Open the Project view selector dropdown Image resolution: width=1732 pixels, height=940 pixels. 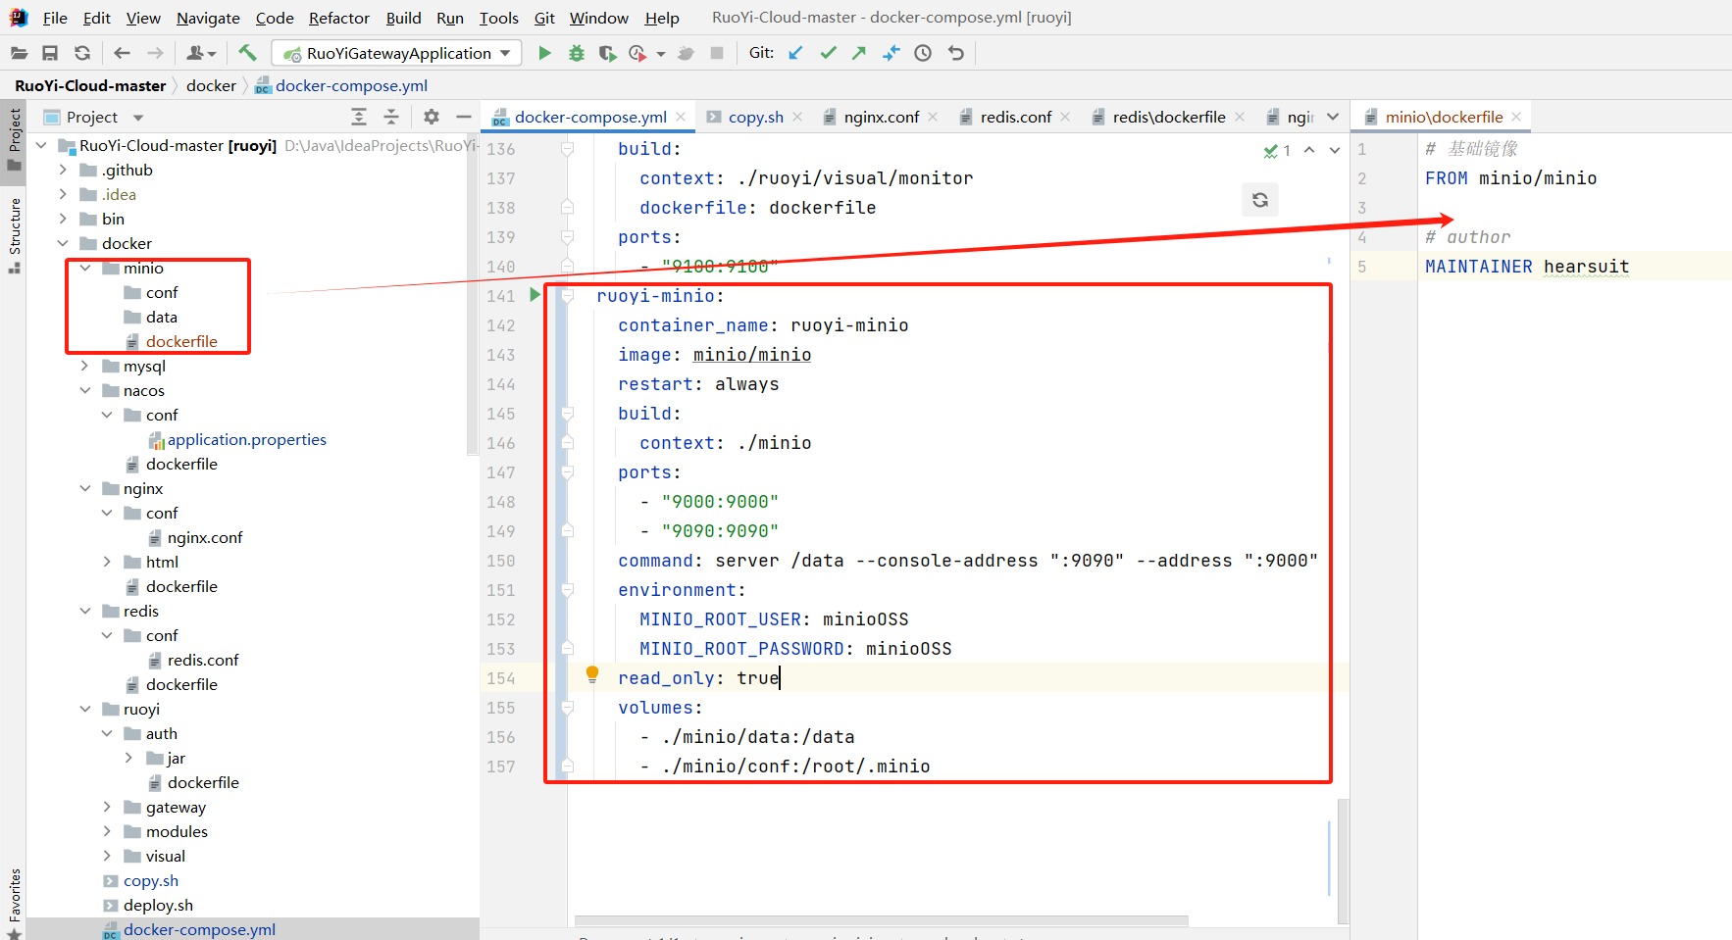pos(91,117)
